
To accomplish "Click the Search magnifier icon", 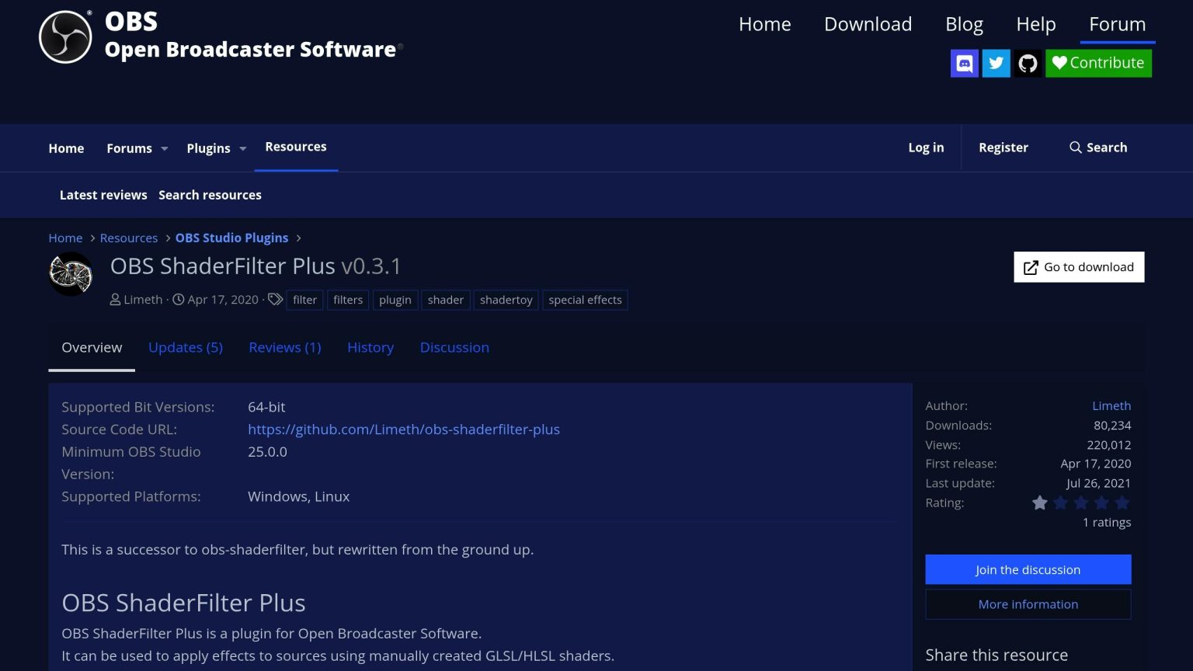I will coord(1076,148).
